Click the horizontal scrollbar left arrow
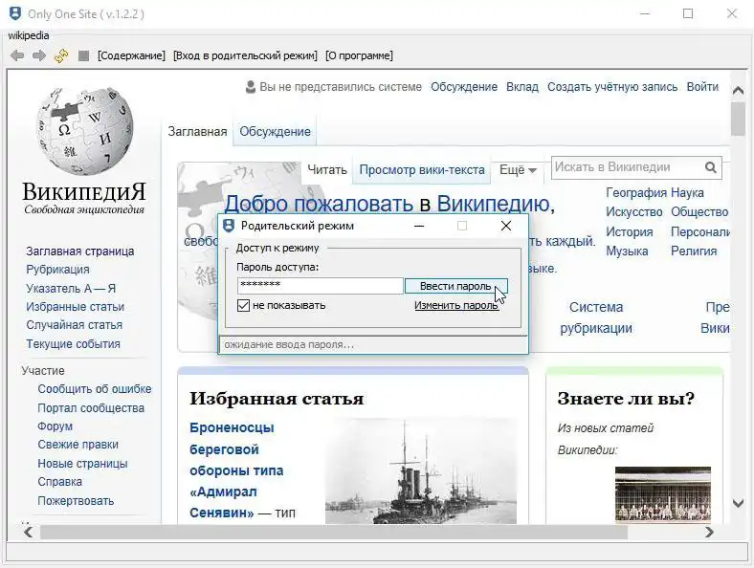The width and height of the screenshot is (754, 568). [x=29, y=532]
